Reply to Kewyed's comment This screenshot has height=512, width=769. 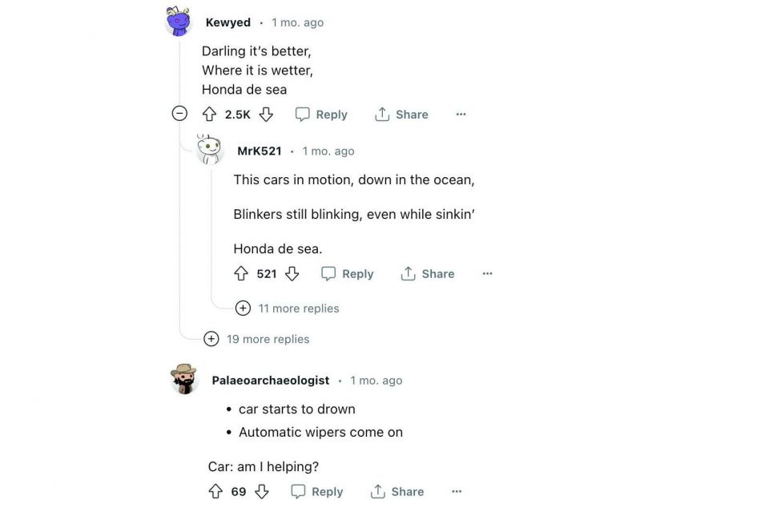point(321,115)
